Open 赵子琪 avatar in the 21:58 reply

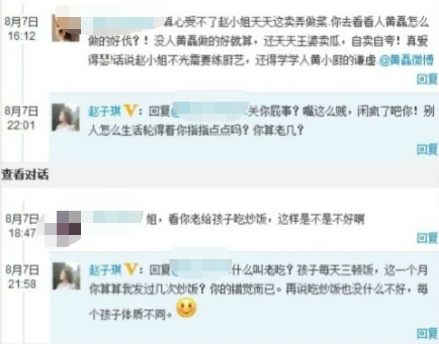66,276
